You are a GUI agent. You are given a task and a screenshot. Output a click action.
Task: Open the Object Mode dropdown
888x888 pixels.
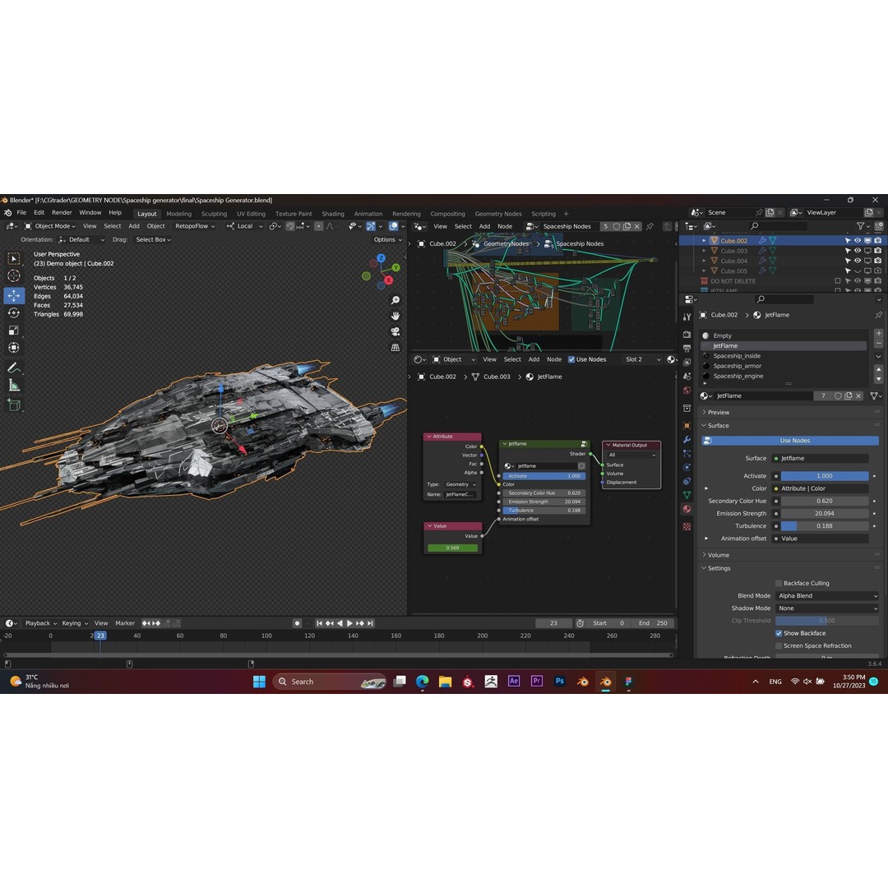pos(50,226)
